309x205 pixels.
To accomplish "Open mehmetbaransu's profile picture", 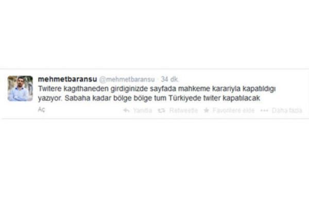I will pyautogui.click(x=20, y=88).
